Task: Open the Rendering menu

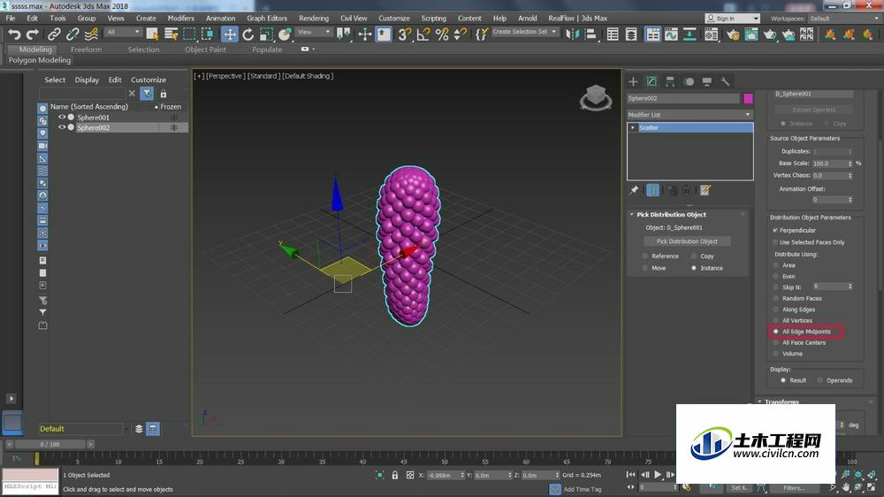Action: tap(314, 18)
